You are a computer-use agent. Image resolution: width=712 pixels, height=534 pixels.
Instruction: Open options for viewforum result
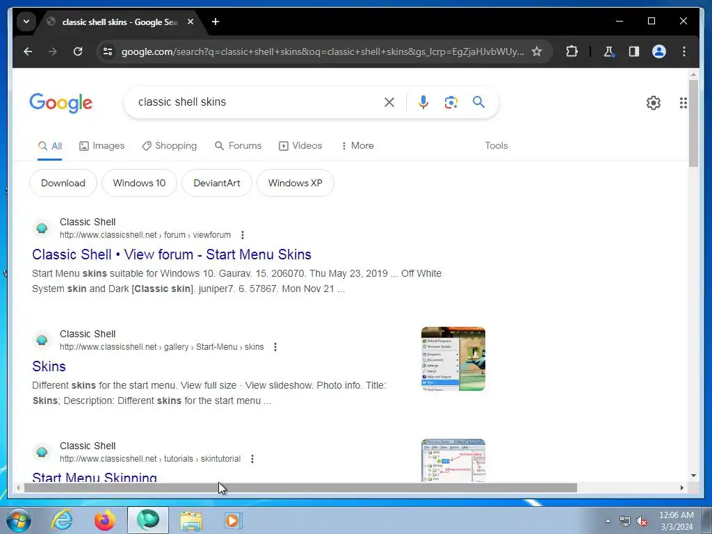point(243,235)
